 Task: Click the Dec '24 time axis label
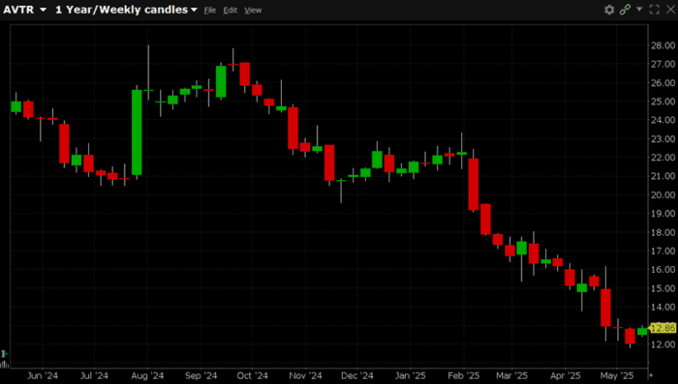click(x=356, y=375)
